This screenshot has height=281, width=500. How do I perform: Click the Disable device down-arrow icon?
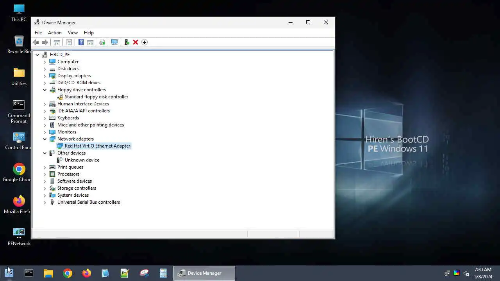pyautogui.click(x=145, y=42)
